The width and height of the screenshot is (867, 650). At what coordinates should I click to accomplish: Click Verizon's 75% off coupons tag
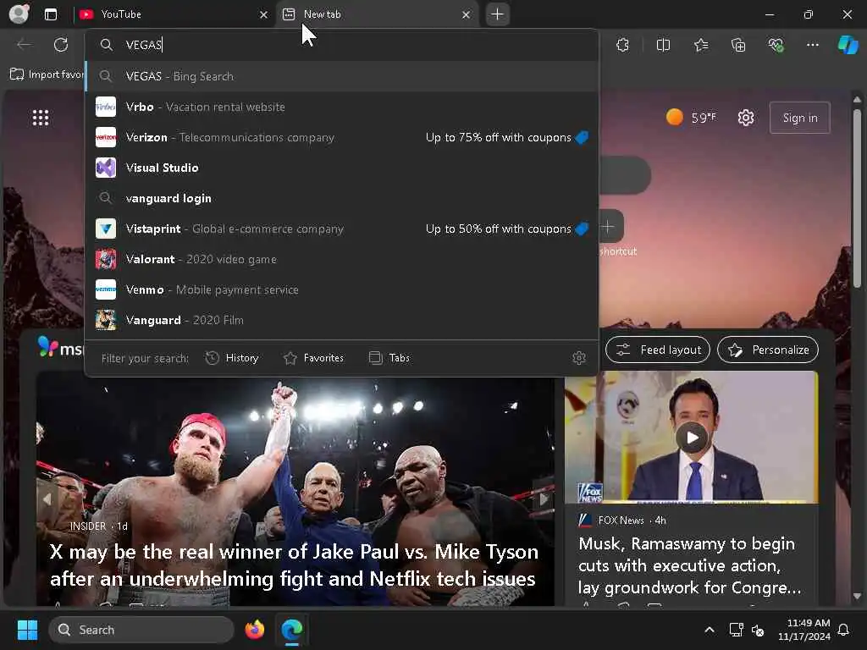(x=507, y=137)
